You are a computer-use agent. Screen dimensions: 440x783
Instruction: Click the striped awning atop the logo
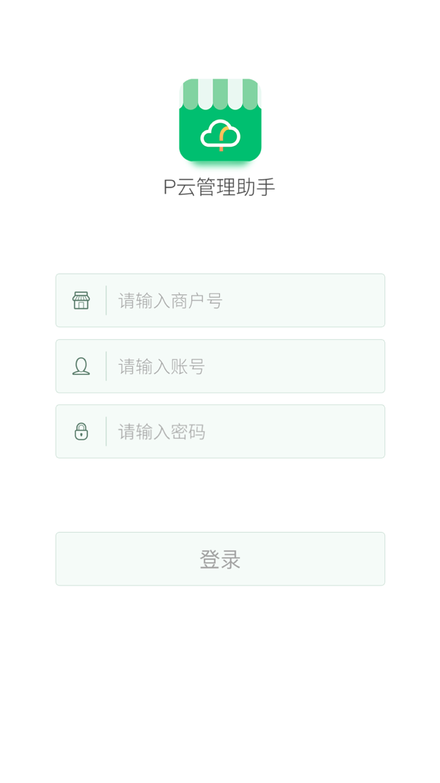click(220, 94)
